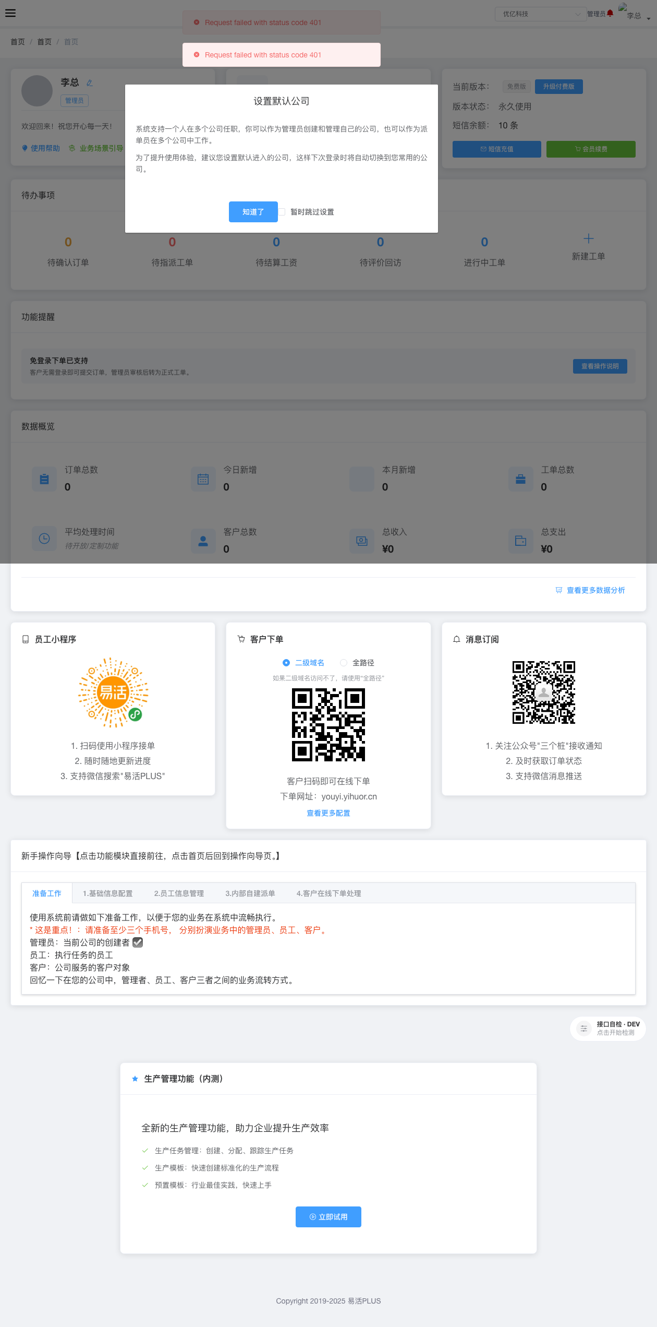
Task: Switch to the 4.客户在线下单处理 tab
Action: click(x=328, y=893)
